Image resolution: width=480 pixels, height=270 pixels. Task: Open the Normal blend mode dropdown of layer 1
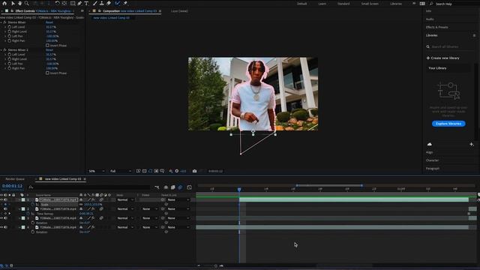pyautogui.click(x=125, y=199)
